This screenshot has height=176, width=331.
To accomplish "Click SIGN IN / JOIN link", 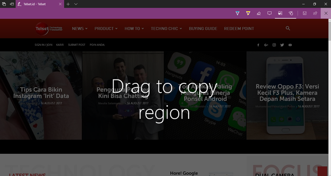I will click(44, 45).
